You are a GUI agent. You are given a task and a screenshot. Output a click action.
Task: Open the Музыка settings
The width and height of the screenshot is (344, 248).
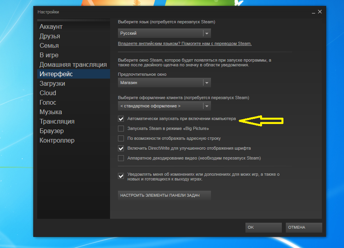tap(74, 112)
